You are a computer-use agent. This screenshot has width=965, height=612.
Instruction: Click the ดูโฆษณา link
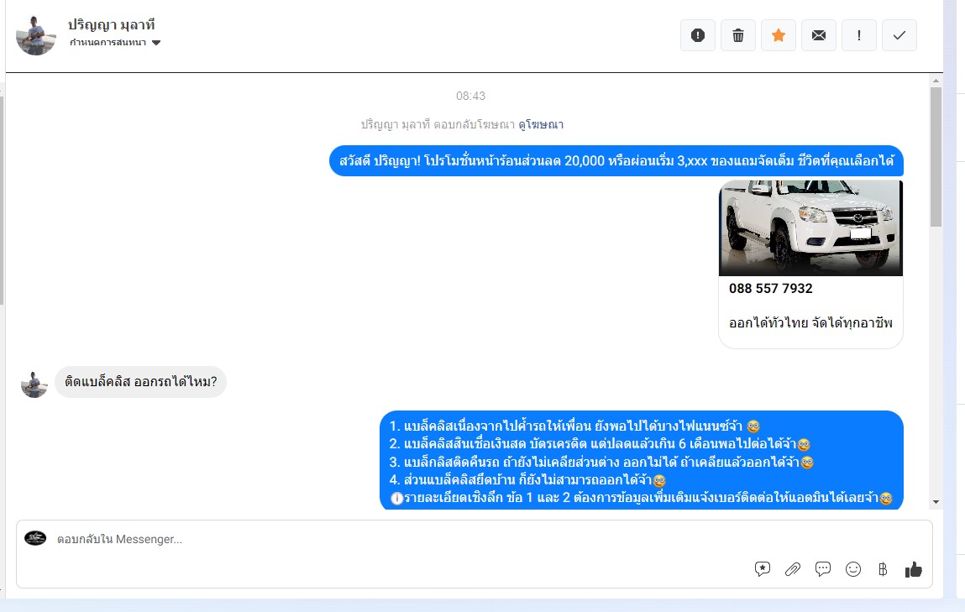coord(541,124)
